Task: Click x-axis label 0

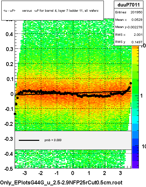Action: tap(73, 173)
